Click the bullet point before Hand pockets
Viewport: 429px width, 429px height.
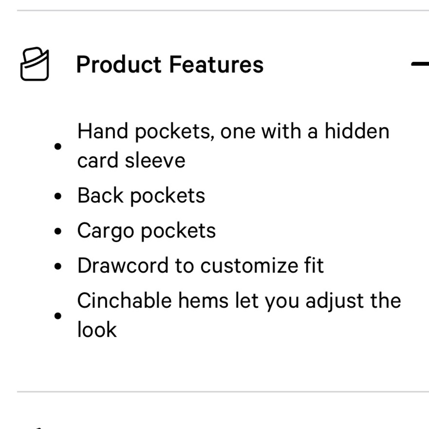(58, 146)
